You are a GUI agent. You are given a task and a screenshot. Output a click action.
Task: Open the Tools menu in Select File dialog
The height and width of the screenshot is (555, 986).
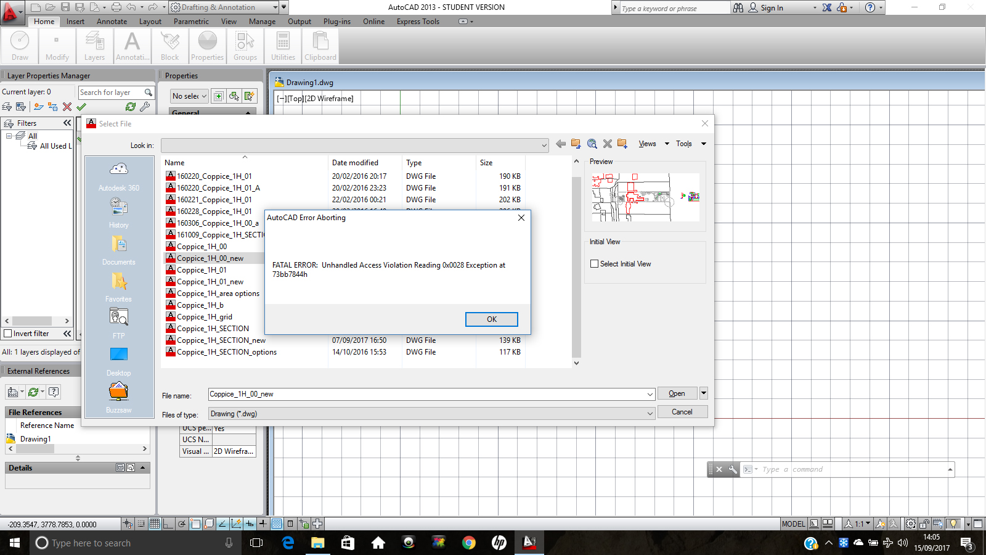coord(690,144)
